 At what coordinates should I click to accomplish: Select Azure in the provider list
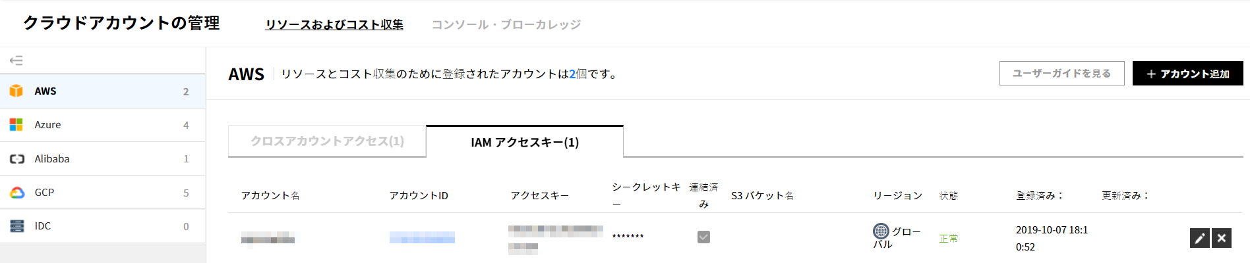[47, 125]
